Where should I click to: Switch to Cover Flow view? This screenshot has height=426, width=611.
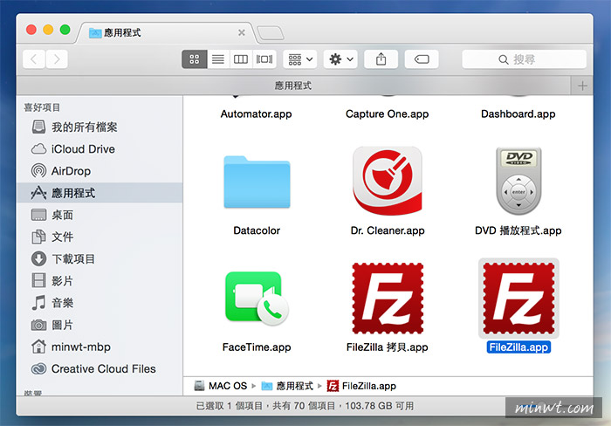(x=264, y=59)
